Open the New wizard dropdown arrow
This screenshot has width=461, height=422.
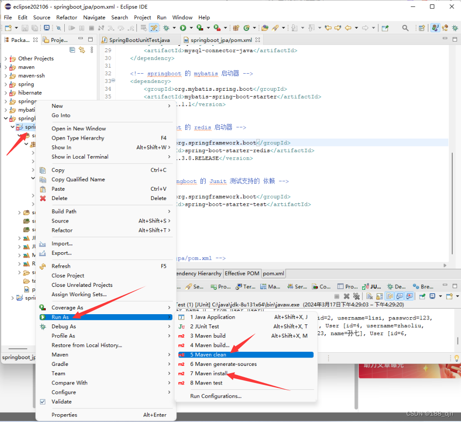pos(16,28)
